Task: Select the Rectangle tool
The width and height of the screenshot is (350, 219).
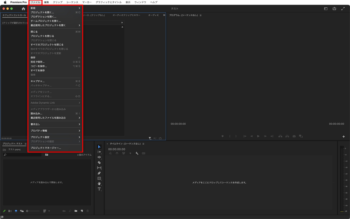Action: [99, 178]
